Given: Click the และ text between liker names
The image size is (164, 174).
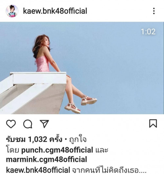Looking at the screenshot, I should point(102,150).
